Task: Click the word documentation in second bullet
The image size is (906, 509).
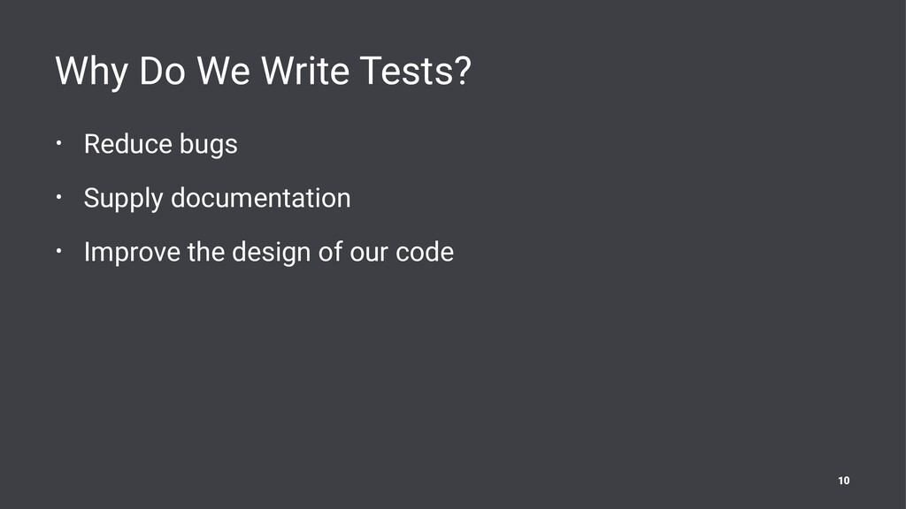Action: [261, 198]
